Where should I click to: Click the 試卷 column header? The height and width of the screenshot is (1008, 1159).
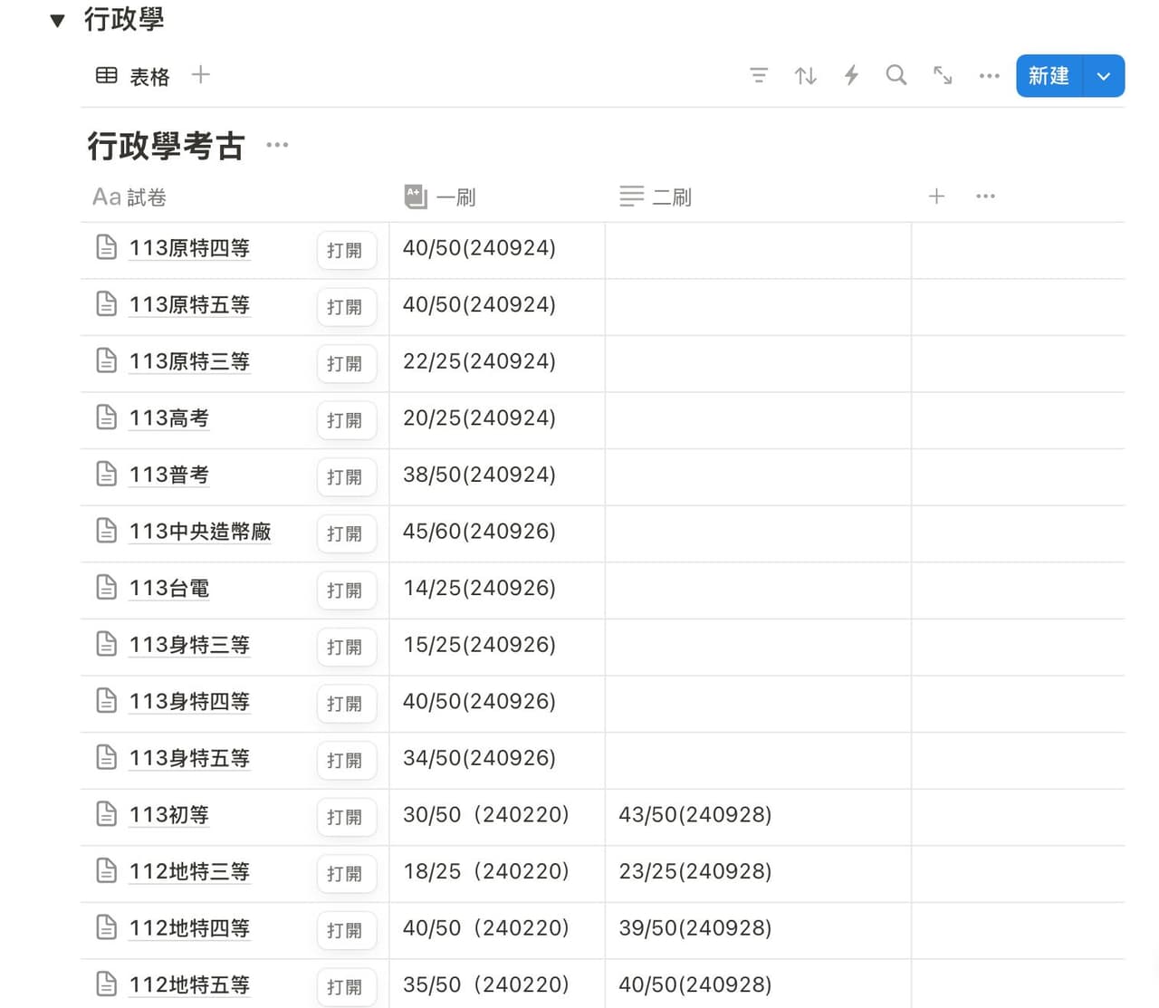pyautogui.click(x=129, y=197)
